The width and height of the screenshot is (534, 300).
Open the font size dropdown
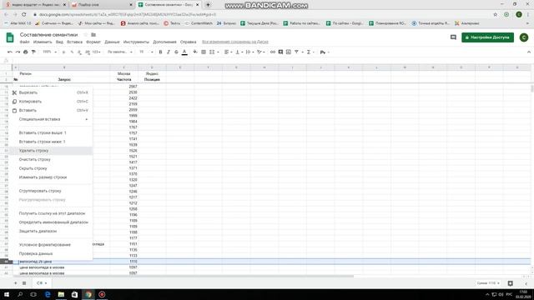[x=146, y=52]
